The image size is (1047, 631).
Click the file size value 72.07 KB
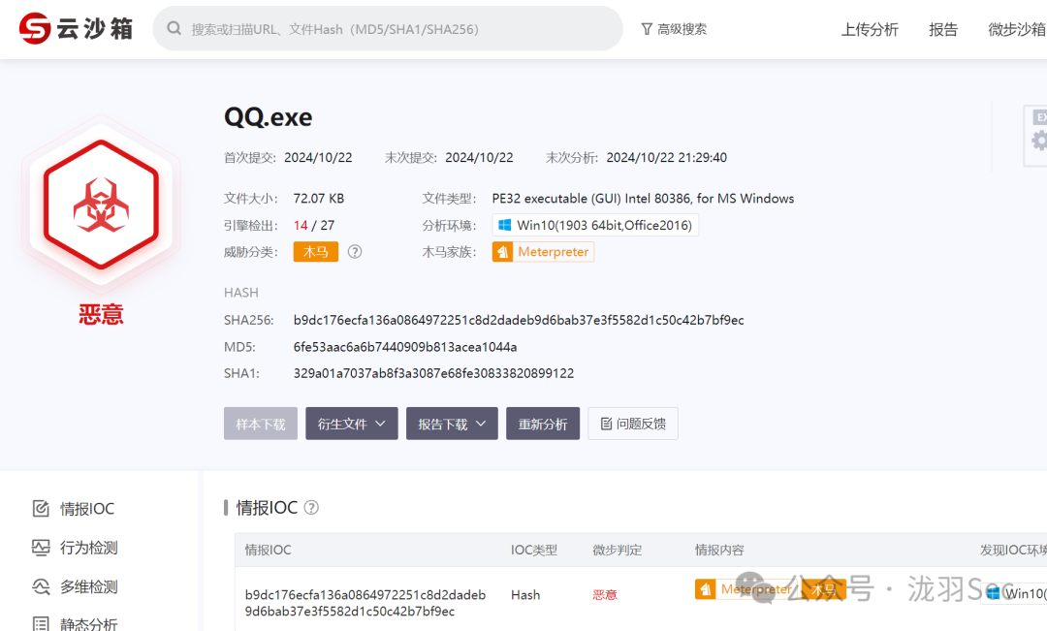tap(319, 199)
